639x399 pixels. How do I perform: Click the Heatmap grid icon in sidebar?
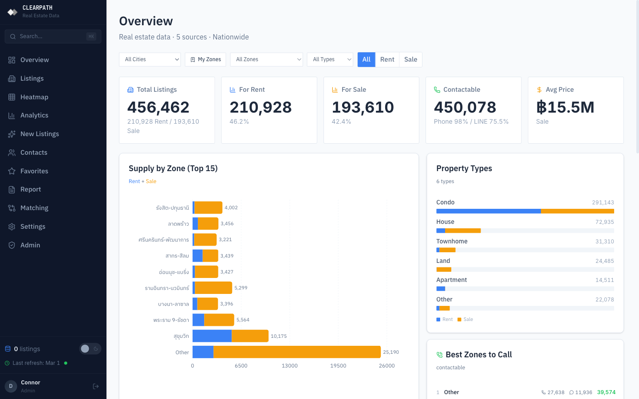coord(12,97)
